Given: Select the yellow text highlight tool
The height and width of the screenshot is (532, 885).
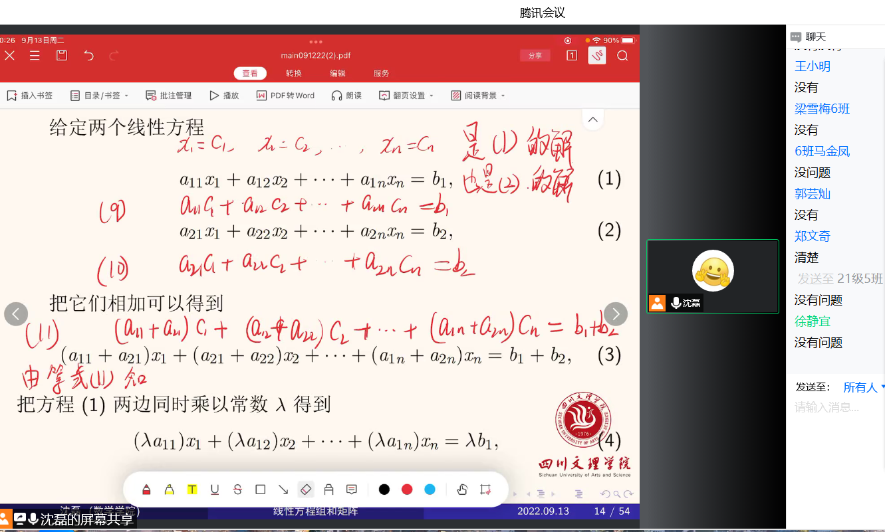Looking at the screenshot, I should 191,489.
